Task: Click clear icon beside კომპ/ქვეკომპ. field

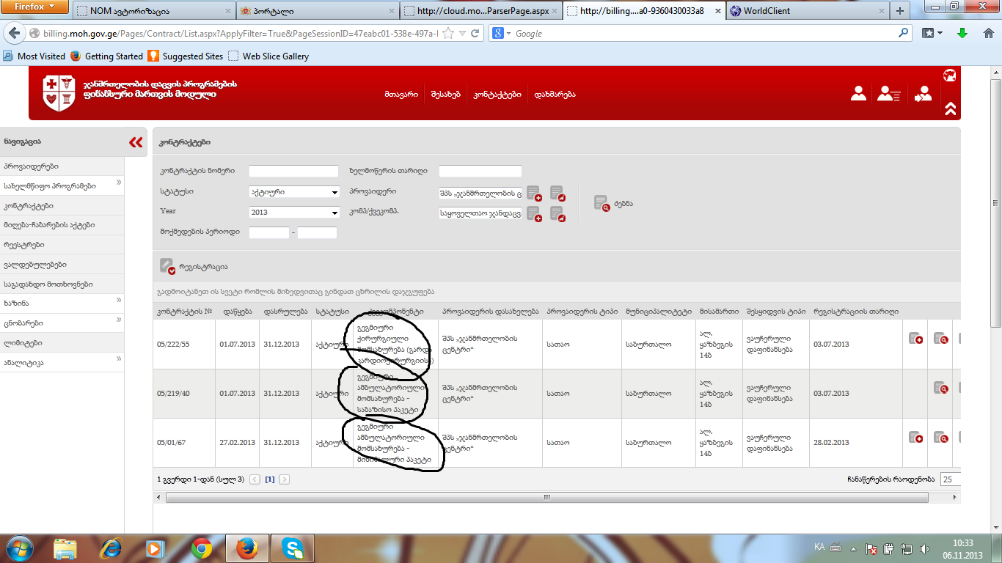Action: (557, 214)
